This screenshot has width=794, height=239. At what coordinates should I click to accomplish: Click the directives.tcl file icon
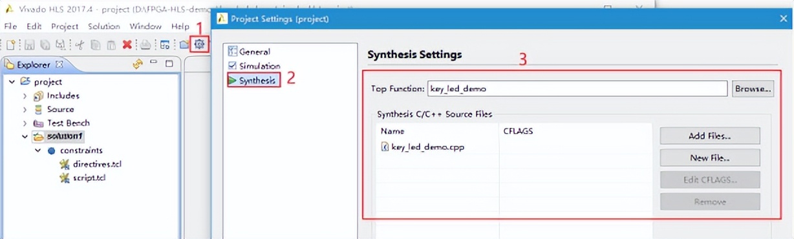click(64, 164)
